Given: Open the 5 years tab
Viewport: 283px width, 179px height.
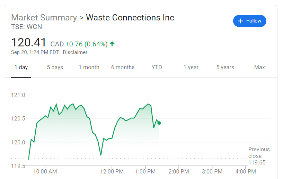Looking at the screenshot, I should (x=225, y=68).
